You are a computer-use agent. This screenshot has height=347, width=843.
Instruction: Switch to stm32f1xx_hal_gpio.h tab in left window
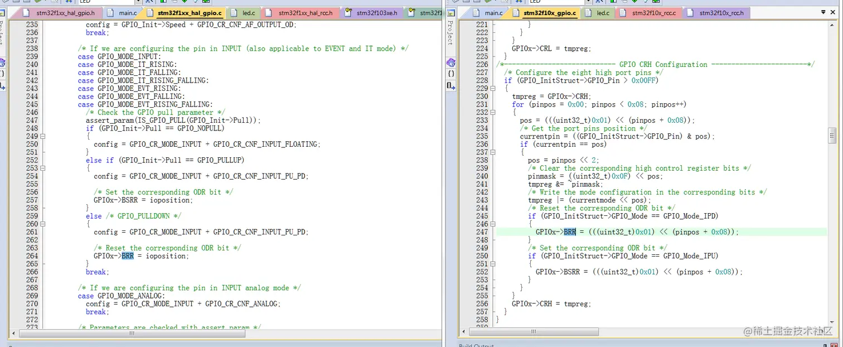(59, 13)
